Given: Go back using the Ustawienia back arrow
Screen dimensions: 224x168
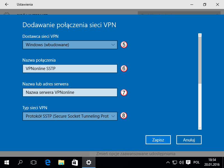Looking at the screenshot, I should (x=6, y=4).
